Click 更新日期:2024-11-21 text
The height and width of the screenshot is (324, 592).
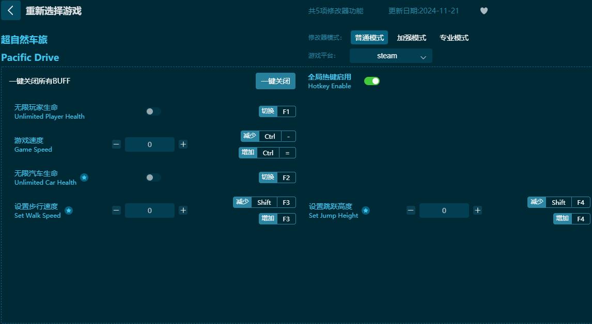424,11
